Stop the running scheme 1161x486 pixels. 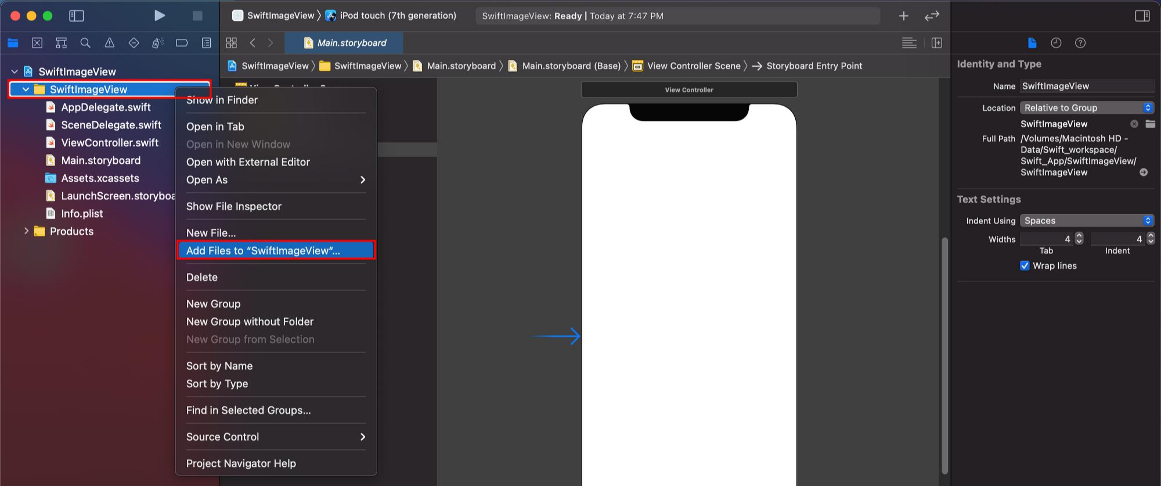(x=197, y=16)
